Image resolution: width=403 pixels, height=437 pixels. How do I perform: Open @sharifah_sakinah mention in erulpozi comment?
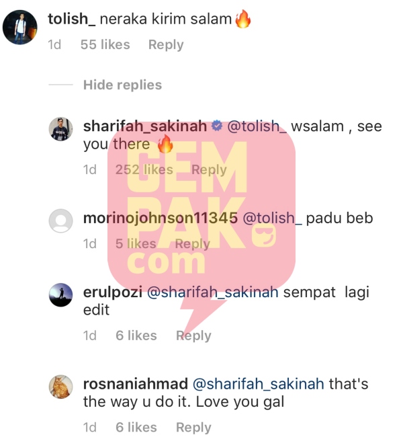212,292
